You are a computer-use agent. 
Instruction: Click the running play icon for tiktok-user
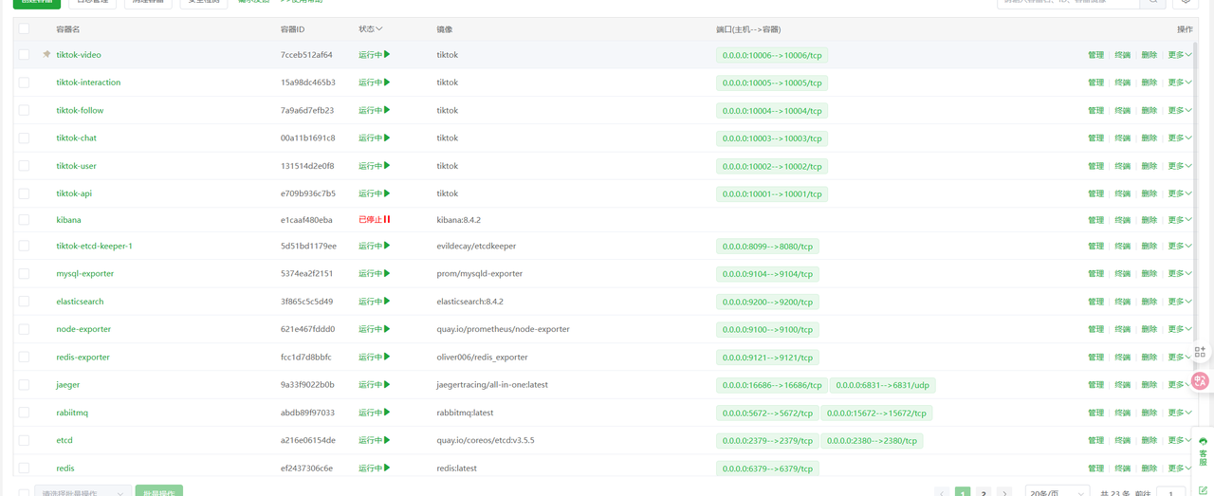(x=387, y=165)
